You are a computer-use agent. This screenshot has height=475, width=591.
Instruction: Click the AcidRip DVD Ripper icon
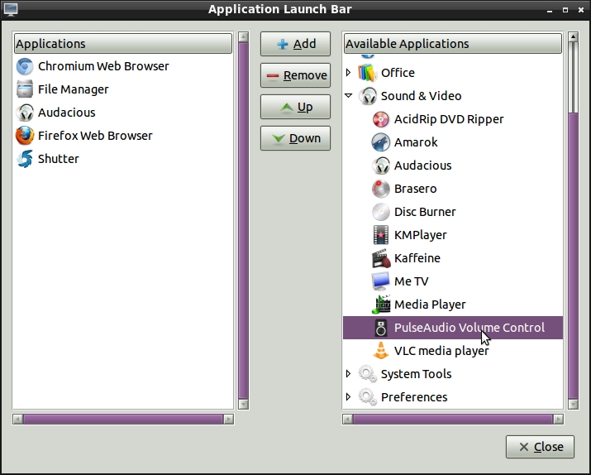(x=381, y=119)
